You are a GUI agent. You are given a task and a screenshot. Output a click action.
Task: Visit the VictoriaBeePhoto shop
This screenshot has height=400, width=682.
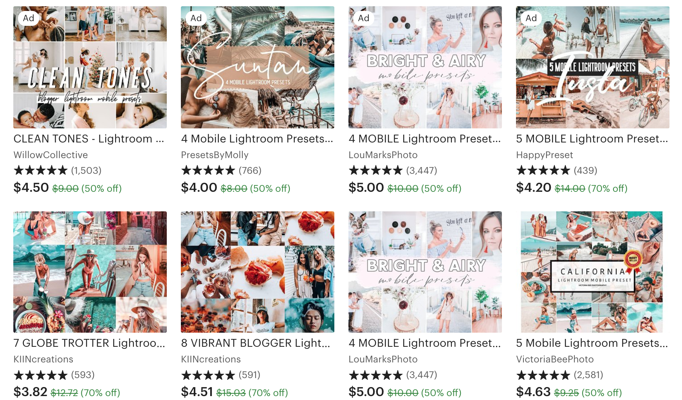555,359
